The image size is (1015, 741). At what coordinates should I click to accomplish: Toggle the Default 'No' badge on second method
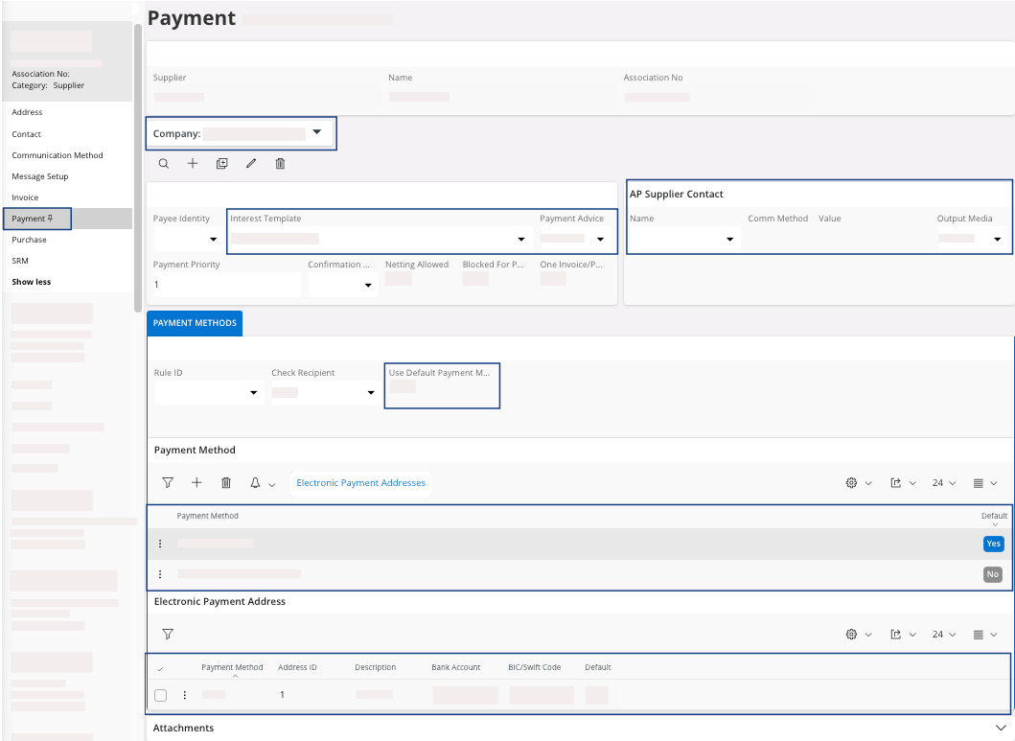coord(992,574)
